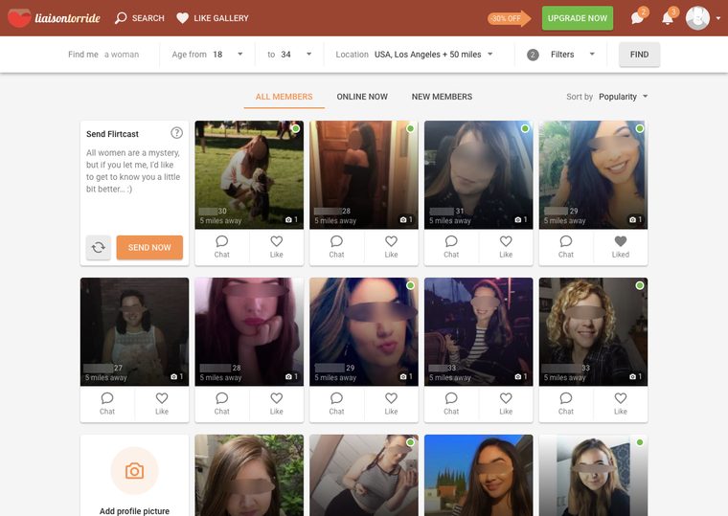Open chat with the 30-year-old member
The image size is (728, 516).
click(x=222, y=247)
